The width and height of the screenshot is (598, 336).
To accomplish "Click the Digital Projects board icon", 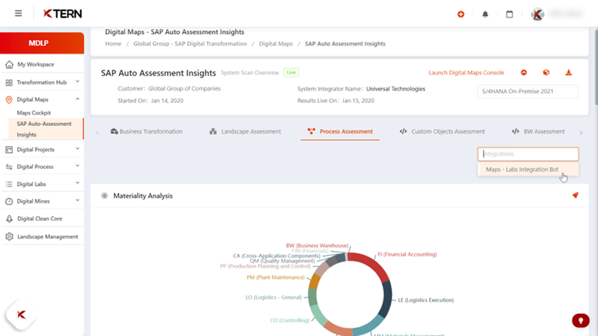I will coord(9,150).
